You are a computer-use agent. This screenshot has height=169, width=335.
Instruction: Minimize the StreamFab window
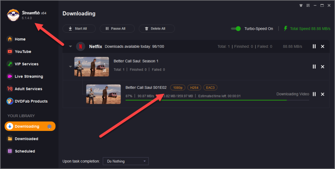pos(315,6)
